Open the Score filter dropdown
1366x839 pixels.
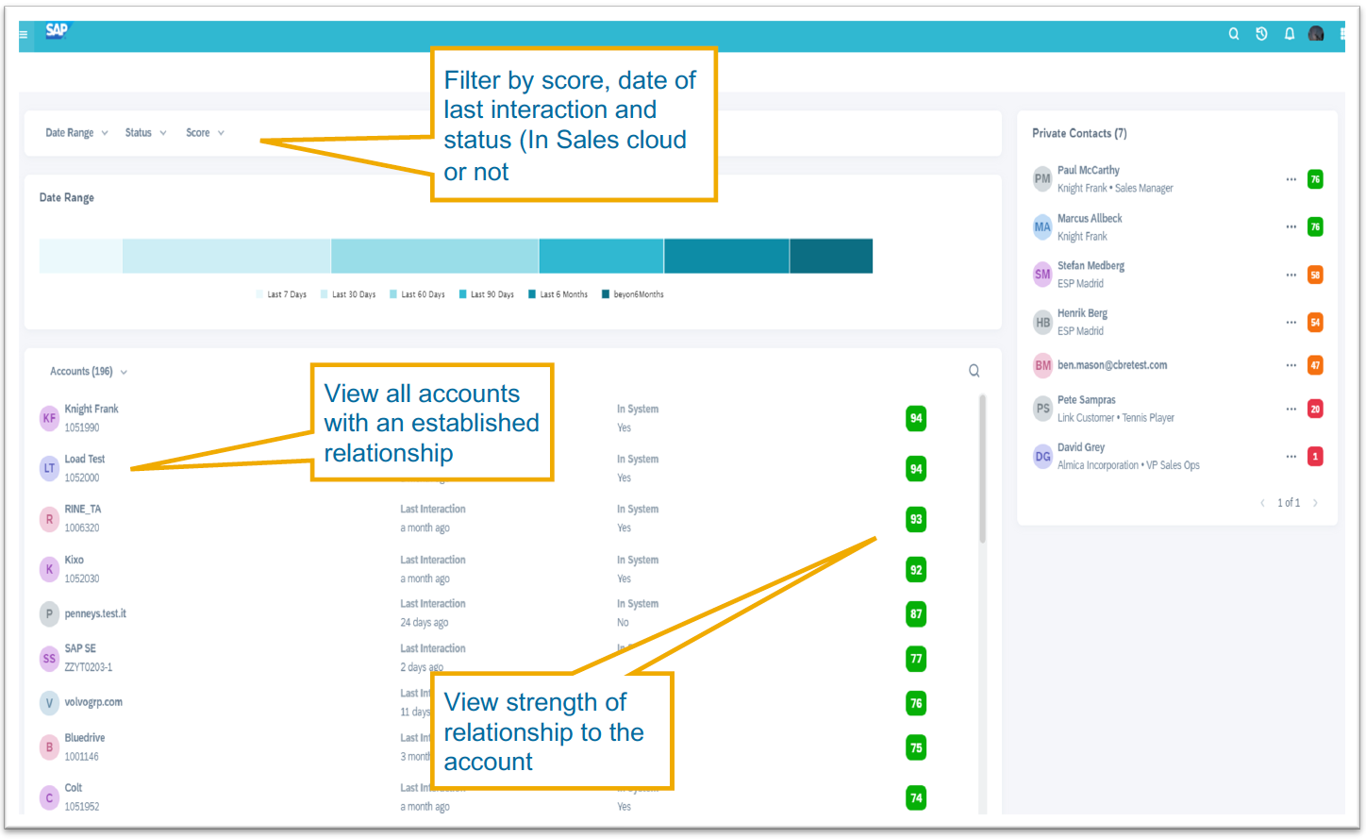pyautogui.click(x=204, y=133)
